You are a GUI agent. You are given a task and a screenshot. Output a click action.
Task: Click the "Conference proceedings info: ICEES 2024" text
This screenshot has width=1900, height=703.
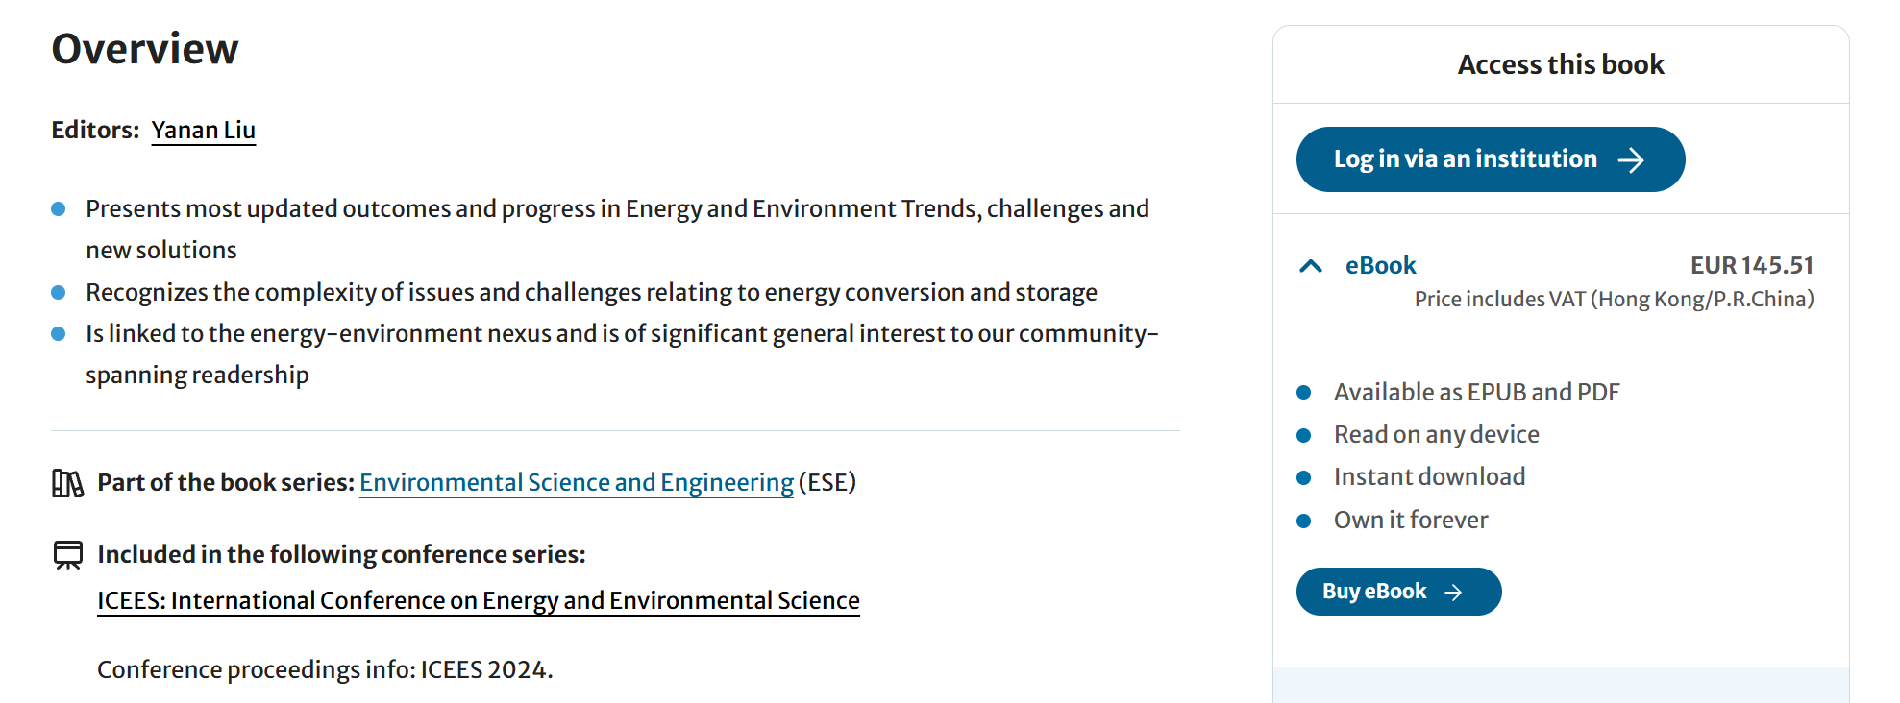point(325,669)
